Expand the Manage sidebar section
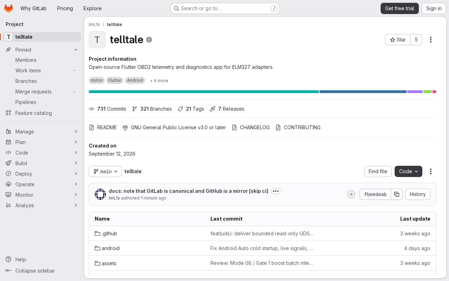Viewport: 449px width, 281px height. (x=42, y=132)
